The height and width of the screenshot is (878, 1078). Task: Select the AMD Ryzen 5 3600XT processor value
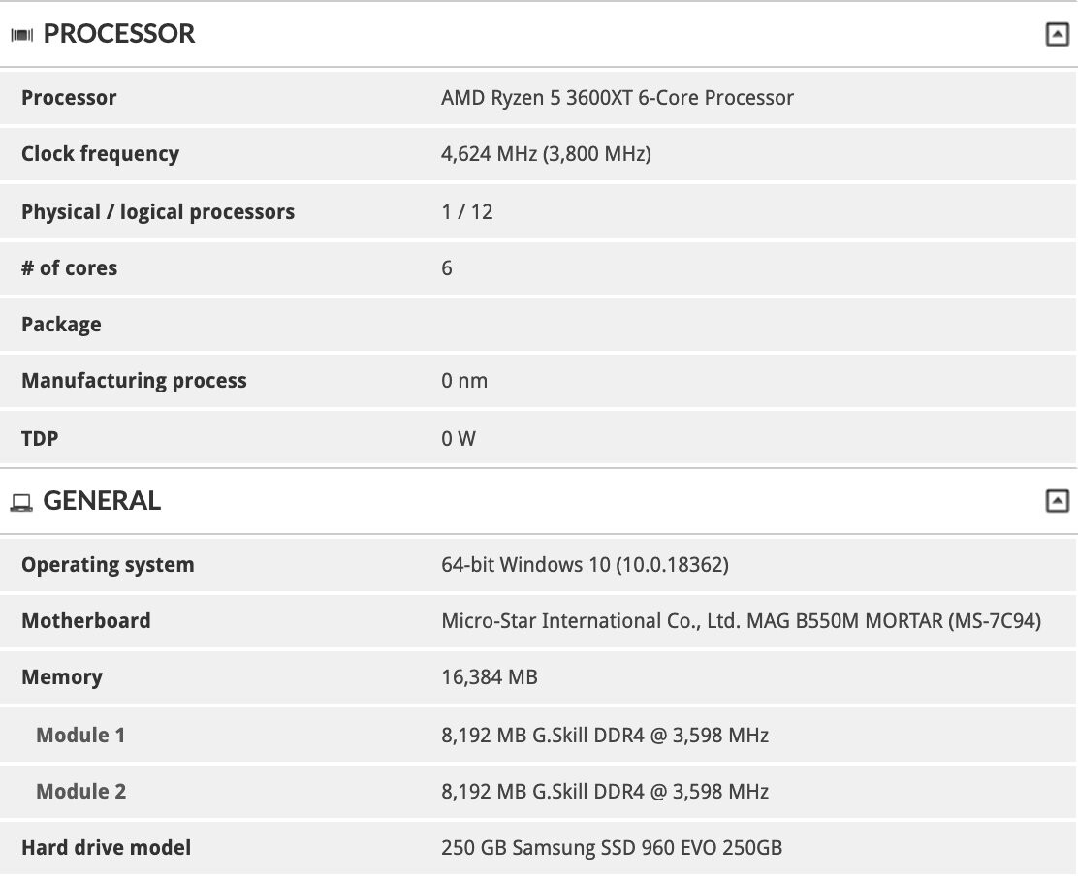[x=618, y=98]
